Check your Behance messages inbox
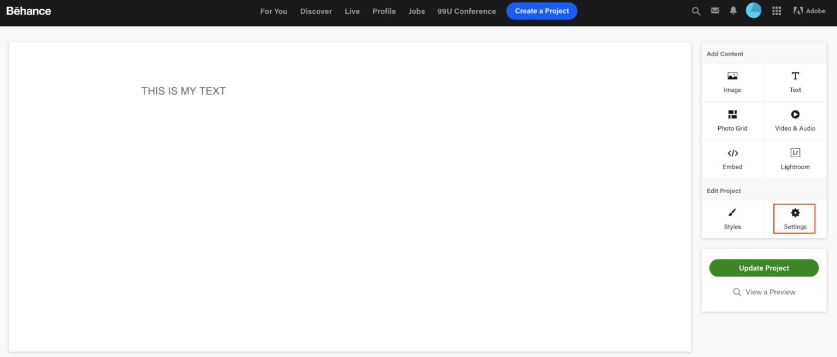Screen dimensions: 837x357 [714, 10]
